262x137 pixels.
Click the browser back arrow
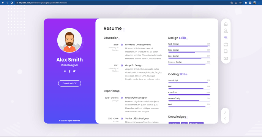point(3,3)
